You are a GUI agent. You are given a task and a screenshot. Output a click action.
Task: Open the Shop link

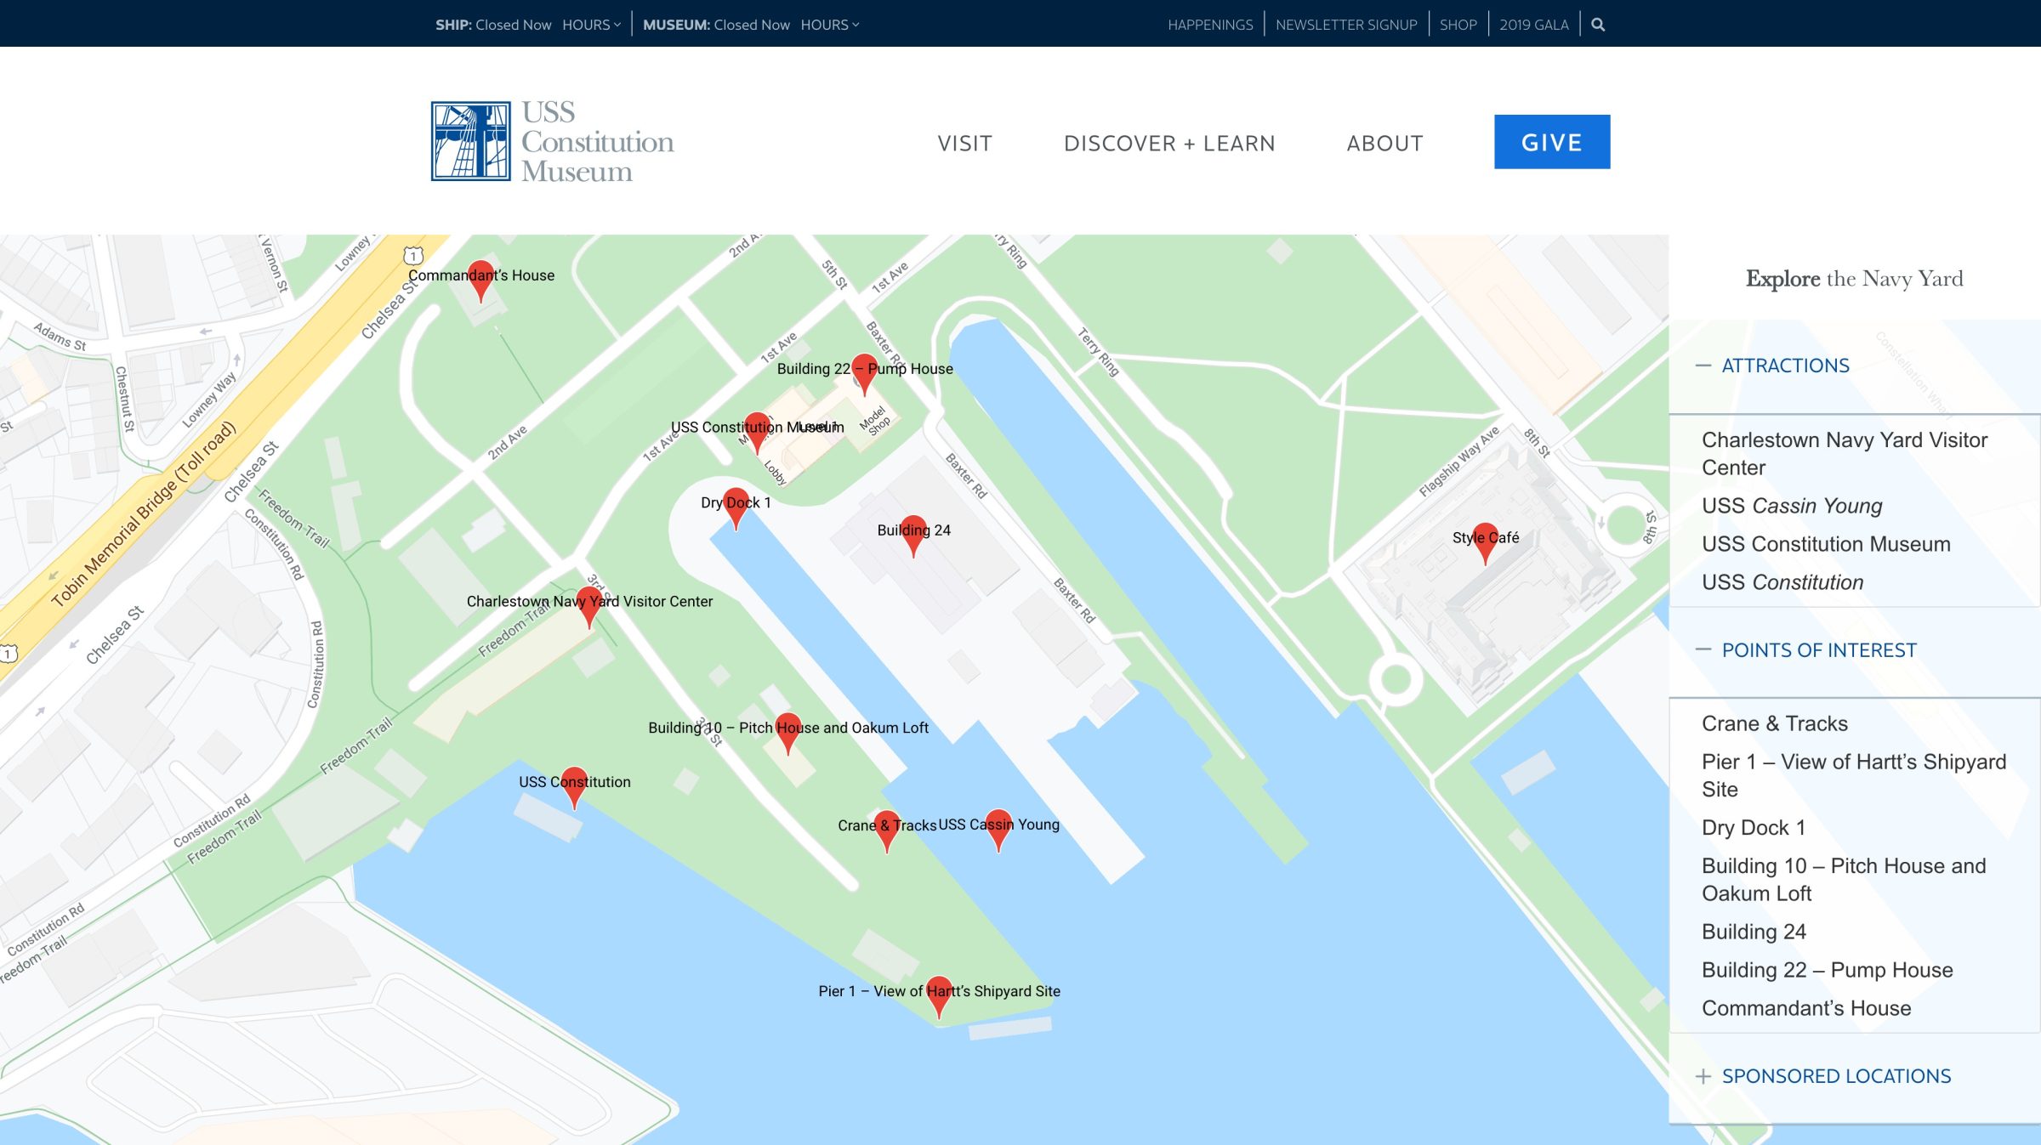click(x=1458, y=25)
